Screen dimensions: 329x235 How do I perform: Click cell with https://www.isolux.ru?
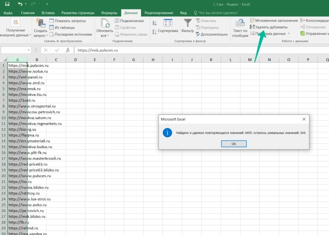18,71
